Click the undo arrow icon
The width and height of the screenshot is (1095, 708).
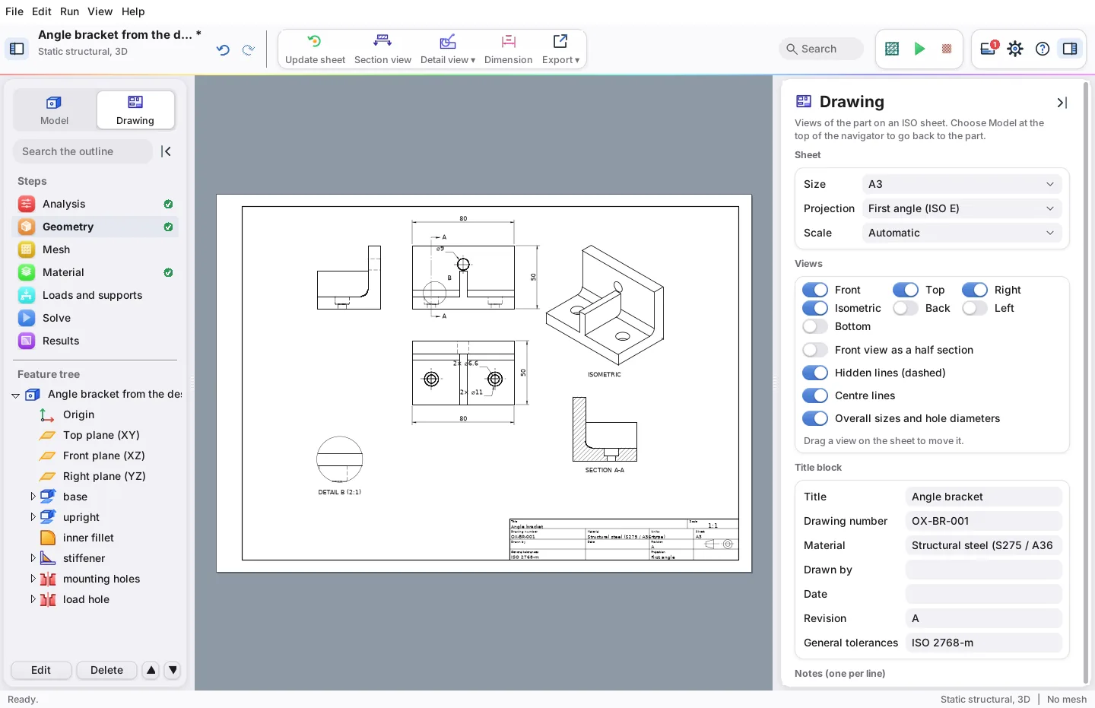pos(223,50)
